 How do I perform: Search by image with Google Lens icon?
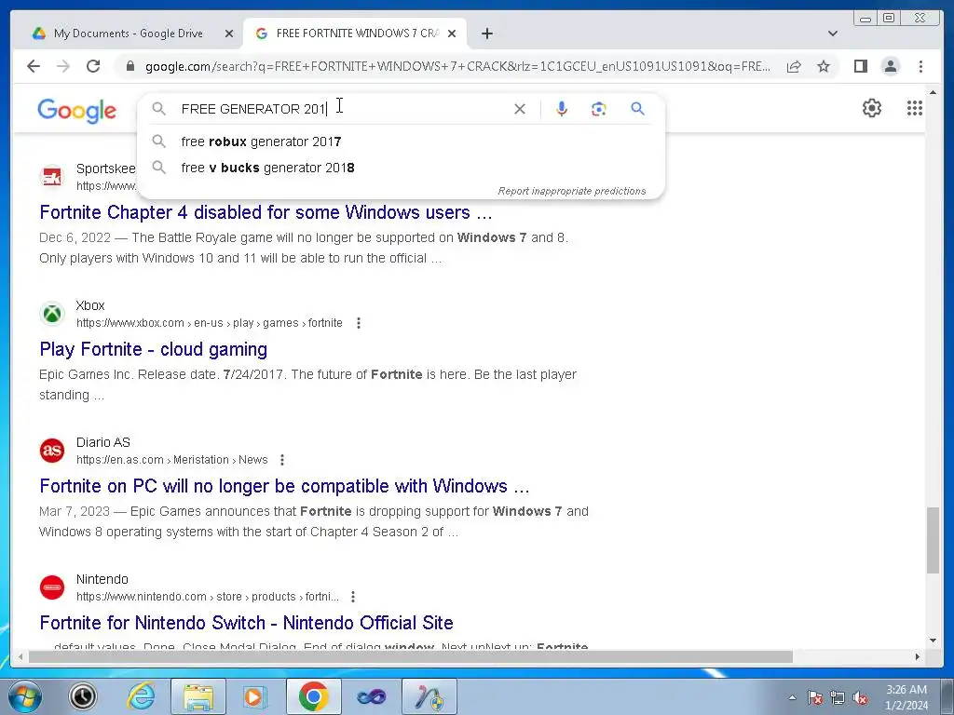[x=599, y=109]
